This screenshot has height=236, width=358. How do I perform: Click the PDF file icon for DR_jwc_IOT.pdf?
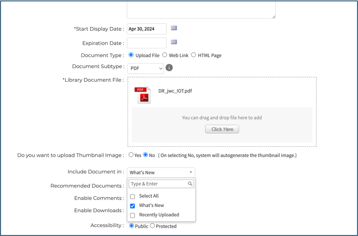(x=143, y=95)
